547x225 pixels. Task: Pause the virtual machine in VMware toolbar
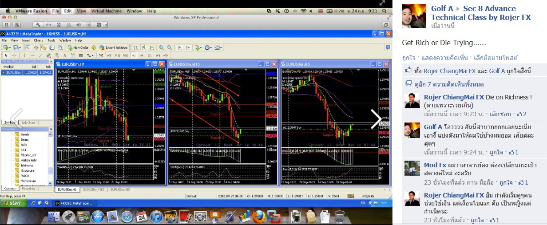(x=6, y=25)
